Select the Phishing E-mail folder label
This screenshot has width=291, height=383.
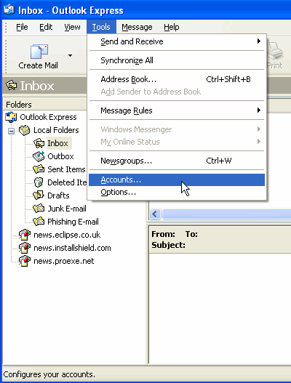click(73, 222)
